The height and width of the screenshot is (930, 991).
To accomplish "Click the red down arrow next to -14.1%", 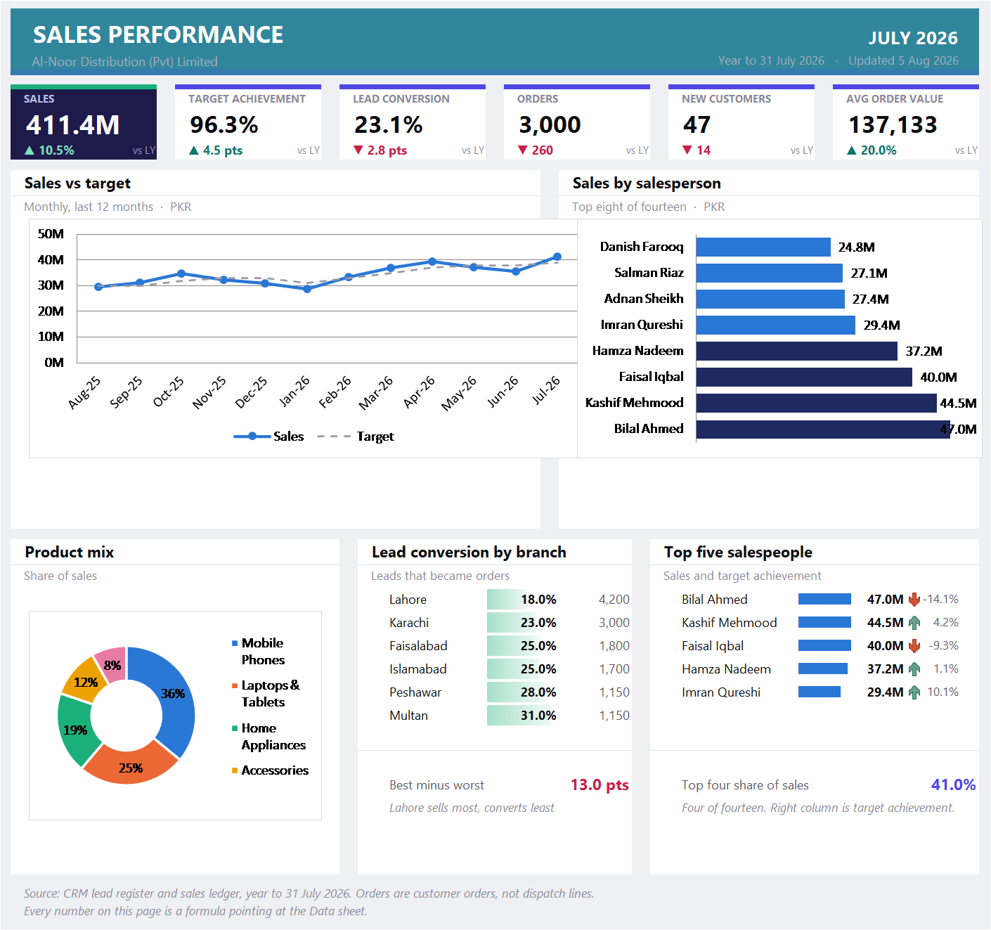I will pyautogui.click(x=914, y=600).
